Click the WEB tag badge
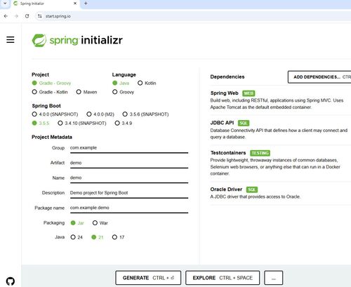351x287 pixels. coord(249,93)
